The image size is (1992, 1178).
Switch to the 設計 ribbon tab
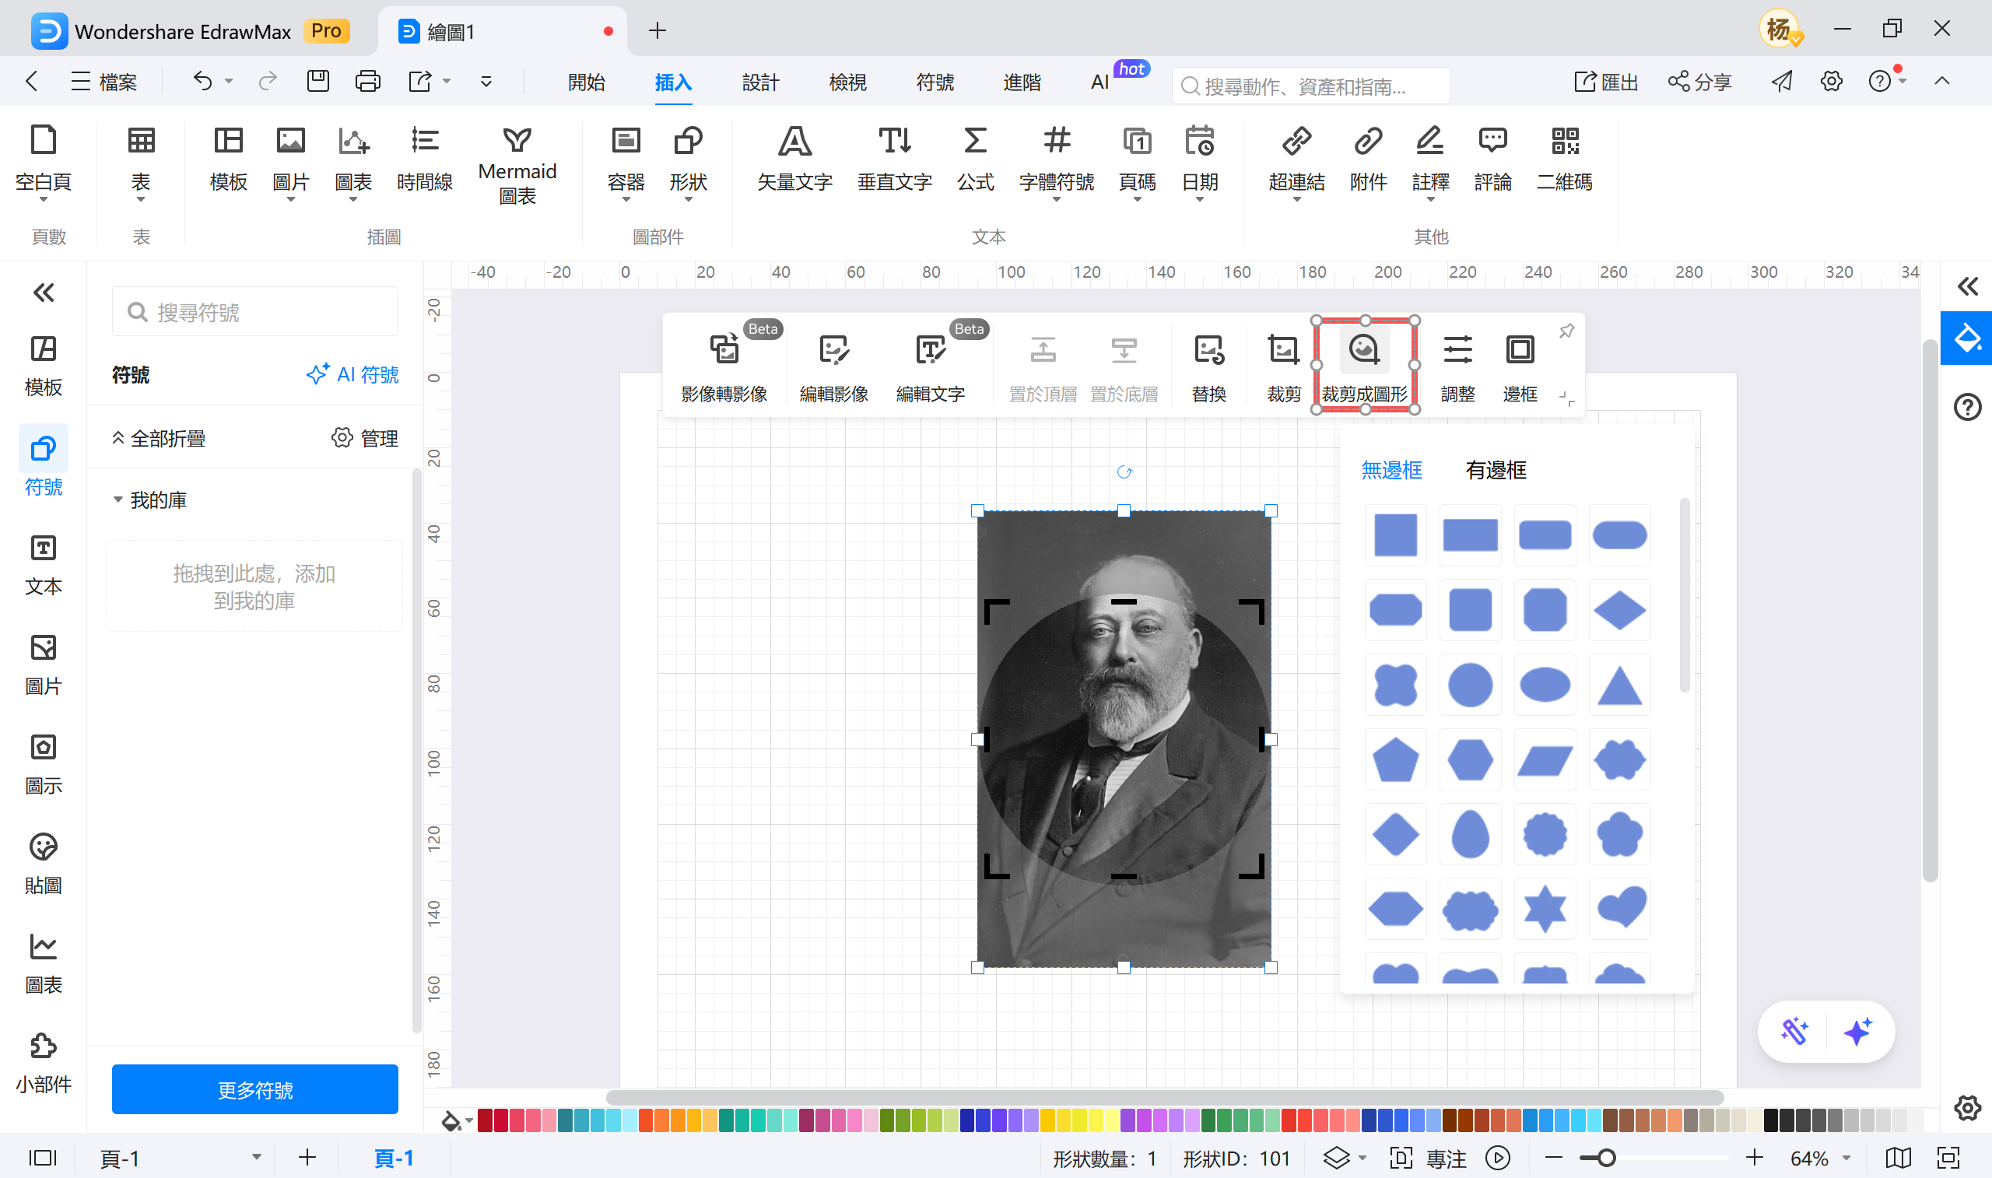coord(759,82)
